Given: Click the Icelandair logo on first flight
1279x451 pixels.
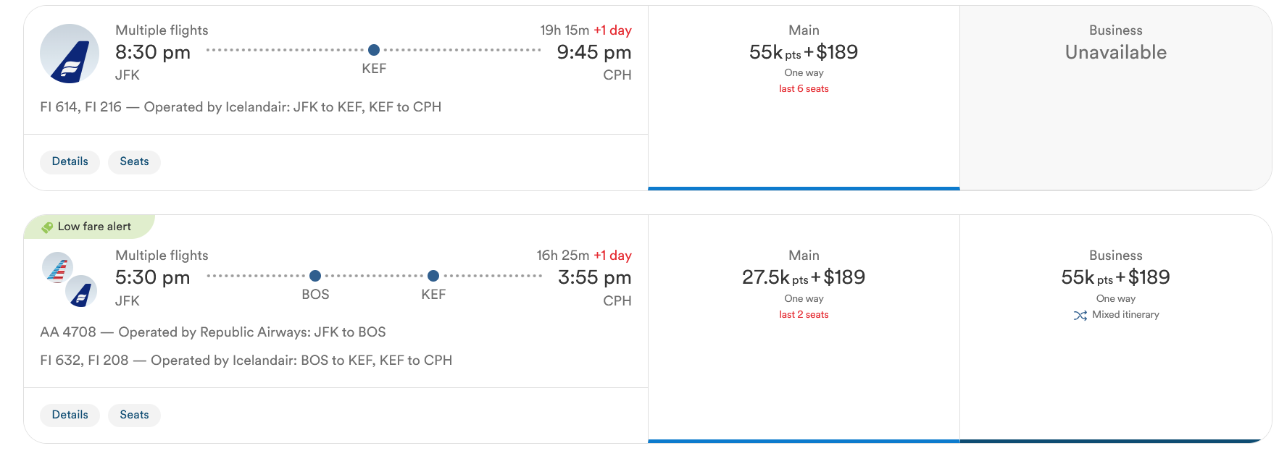Looking at the screenshot, I should click(x=70, y=54).
